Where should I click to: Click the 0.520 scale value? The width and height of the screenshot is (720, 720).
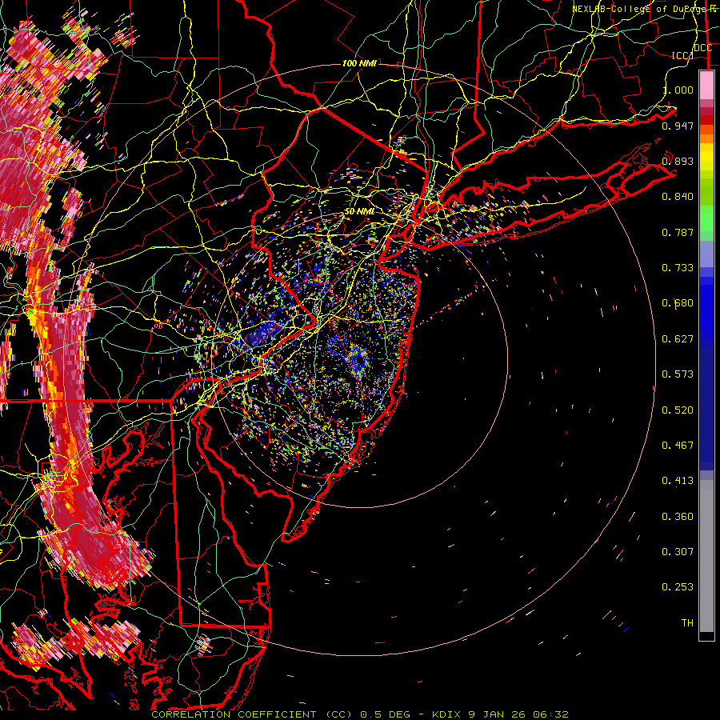tap(678, 410)
